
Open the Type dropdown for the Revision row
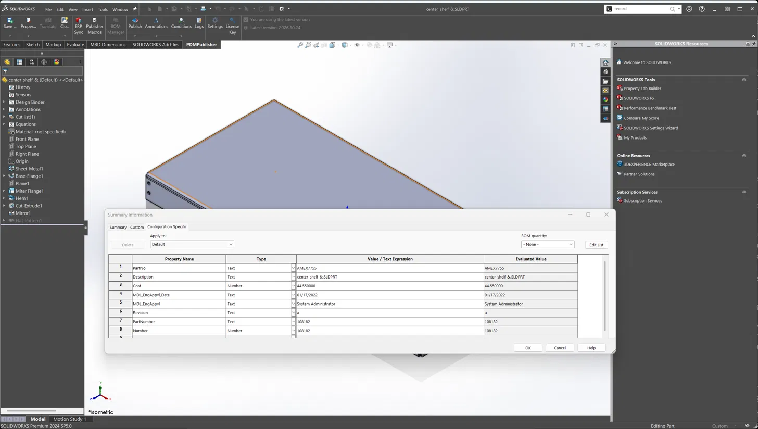pyautogui.click(x=293, y=313)
